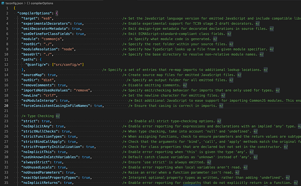Click the braces symbol icon before compilerOptions breadcrumb
This screenshot has height=186, width=301.
[x=28, y=3]
